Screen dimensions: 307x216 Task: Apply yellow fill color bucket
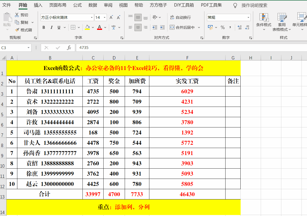(x=87, y=27)
